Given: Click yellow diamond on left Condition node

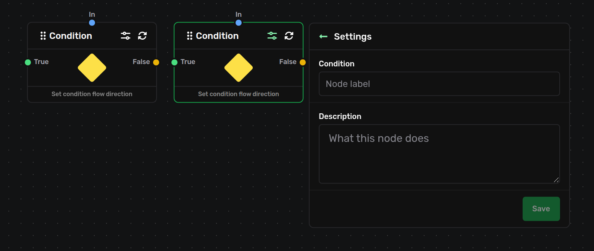Looking at the screenshot, I should (92, 68).
